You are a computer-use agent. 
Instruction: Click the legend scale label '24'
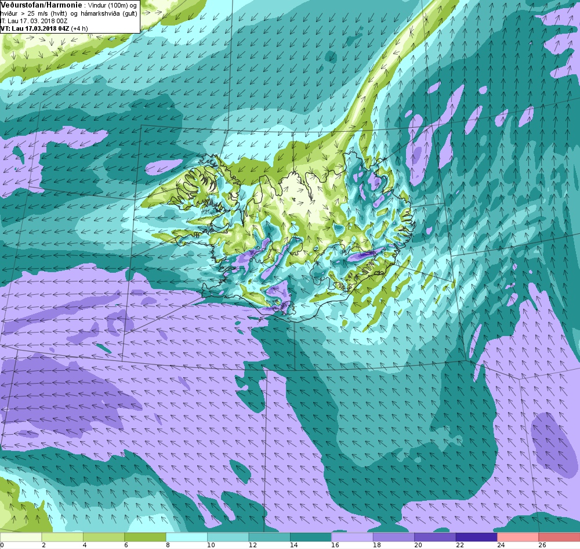coord(501,544)
